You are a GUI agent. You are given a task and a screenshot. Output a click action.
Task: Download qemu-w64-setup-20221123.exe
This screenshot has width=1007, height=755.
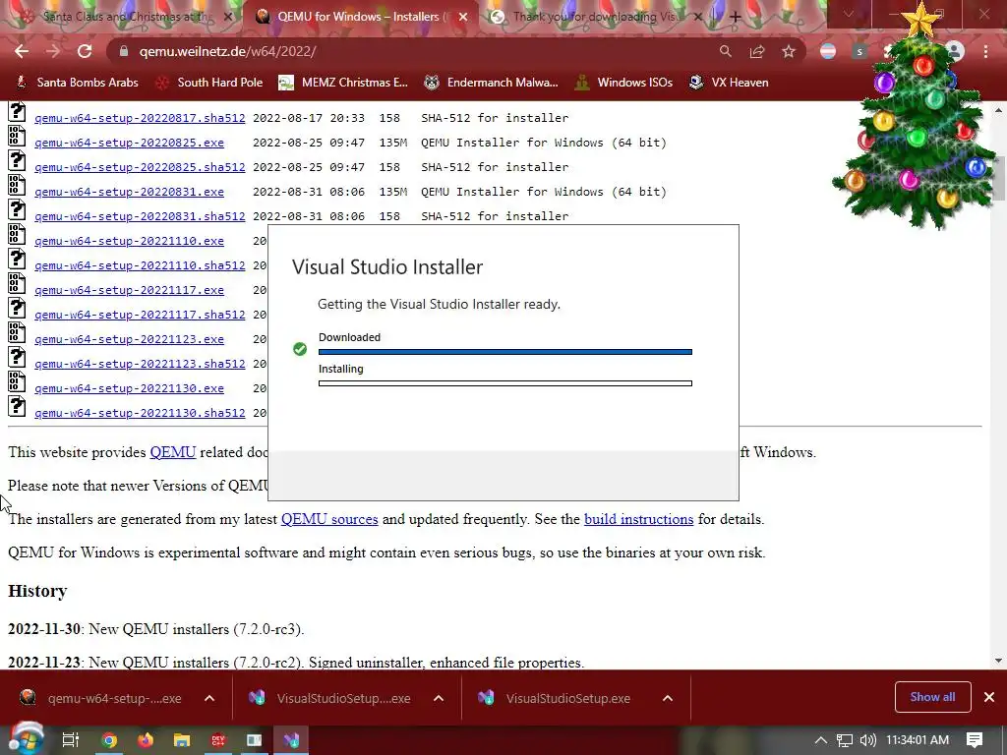click(129, 339)
